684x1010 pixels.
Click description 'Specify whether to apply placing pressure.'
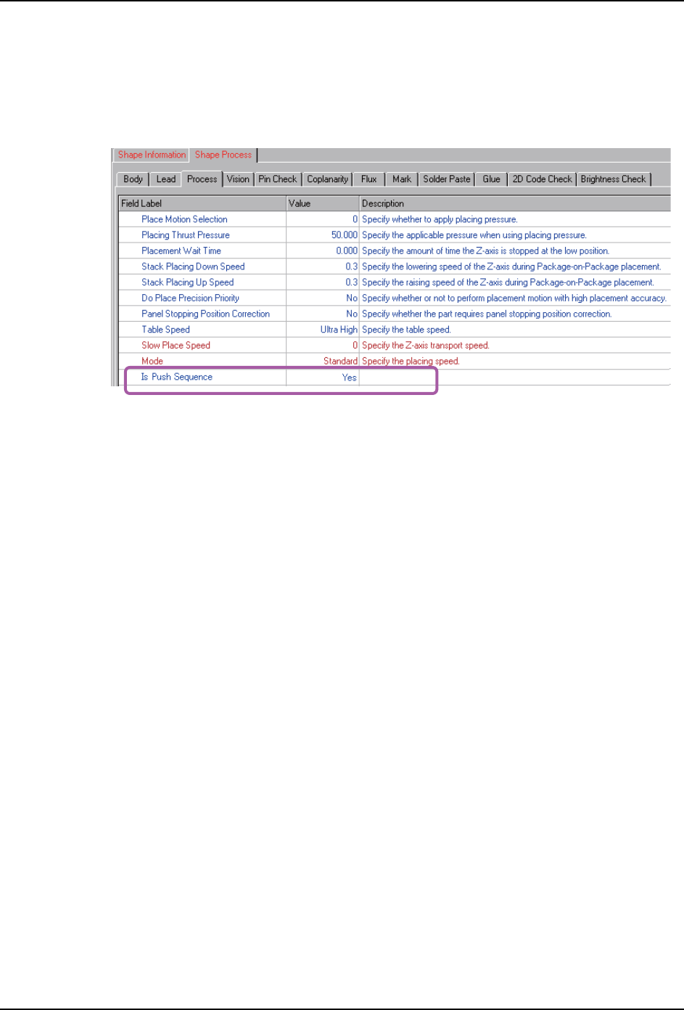coord(440,219)
